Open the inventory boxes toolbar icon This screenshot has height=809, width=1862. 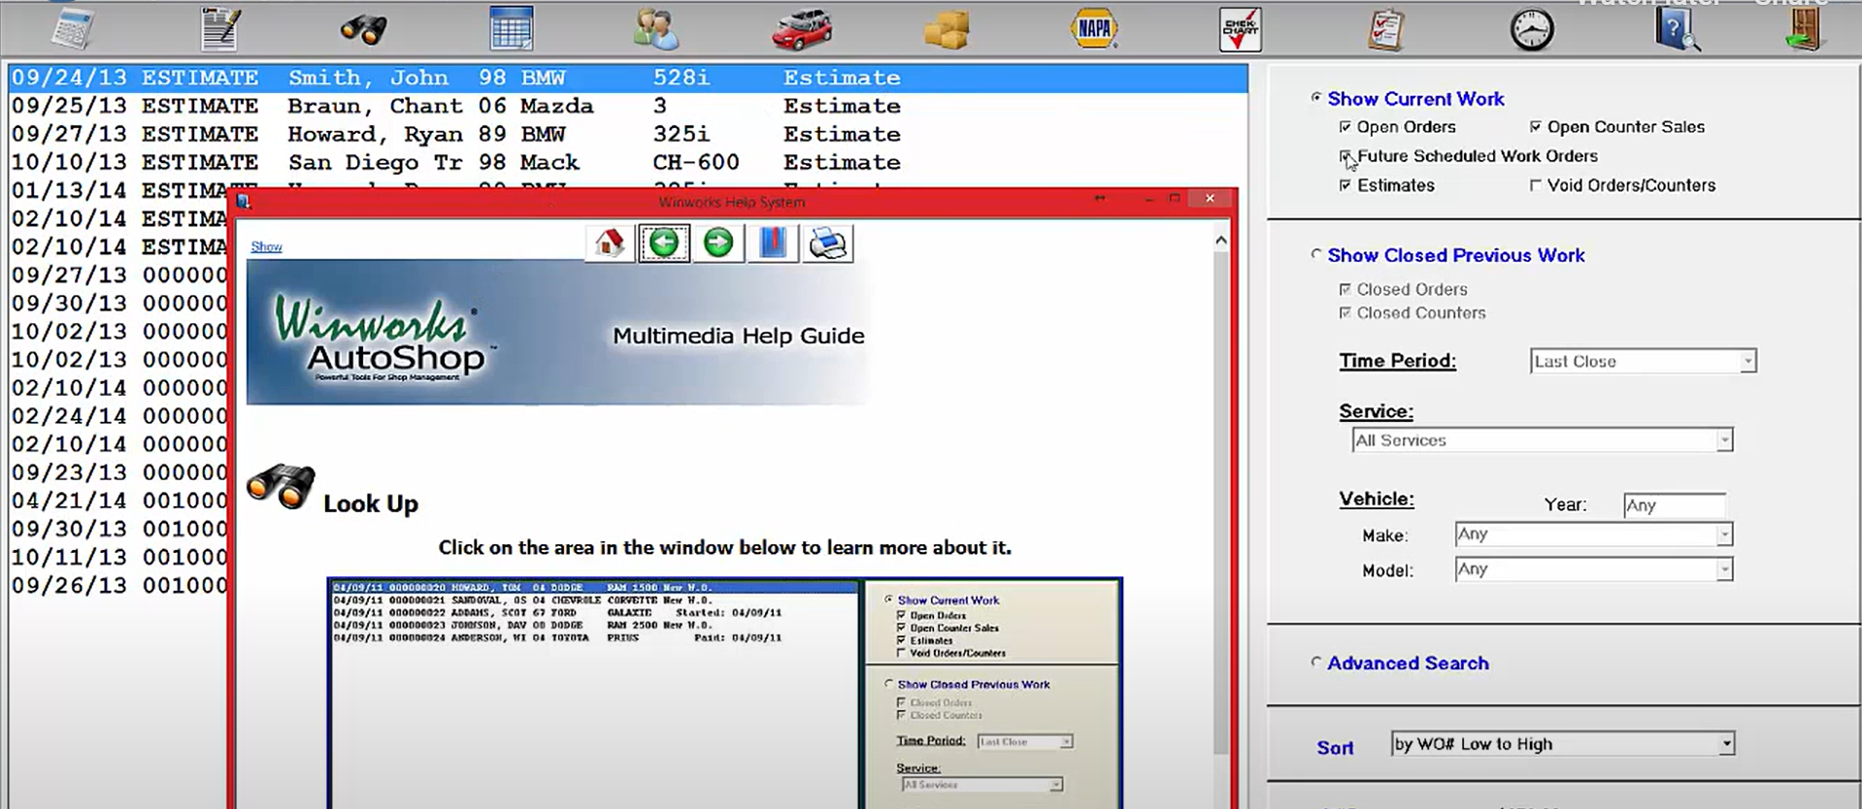947,30
